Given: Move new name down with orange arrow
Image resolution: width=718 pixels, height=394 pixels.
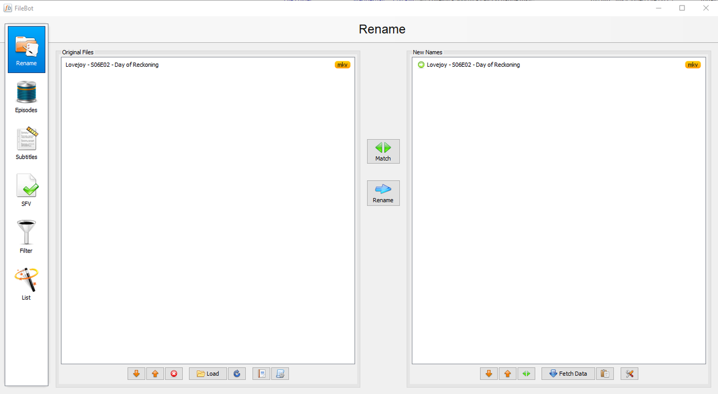Looking at the screenshot, I should tap(489, 374).
